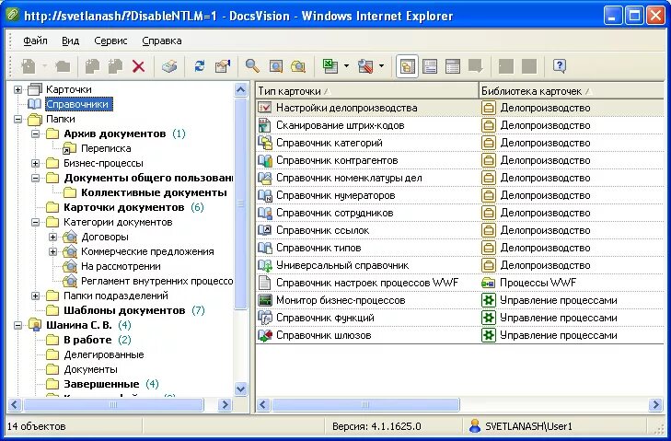Select Карточки документов folder
671x441 pixels.
[123, 207]
